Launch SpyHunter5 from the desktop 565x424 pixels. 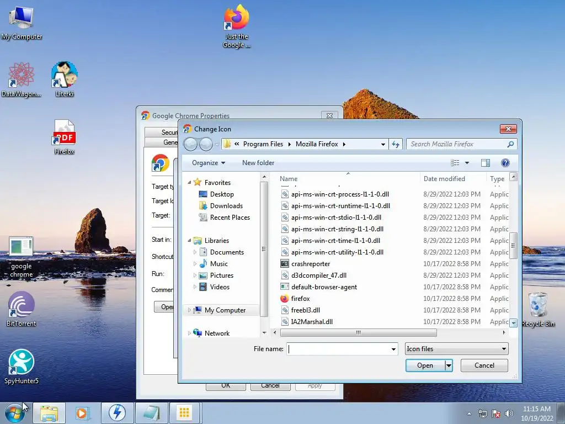[21, 367]
